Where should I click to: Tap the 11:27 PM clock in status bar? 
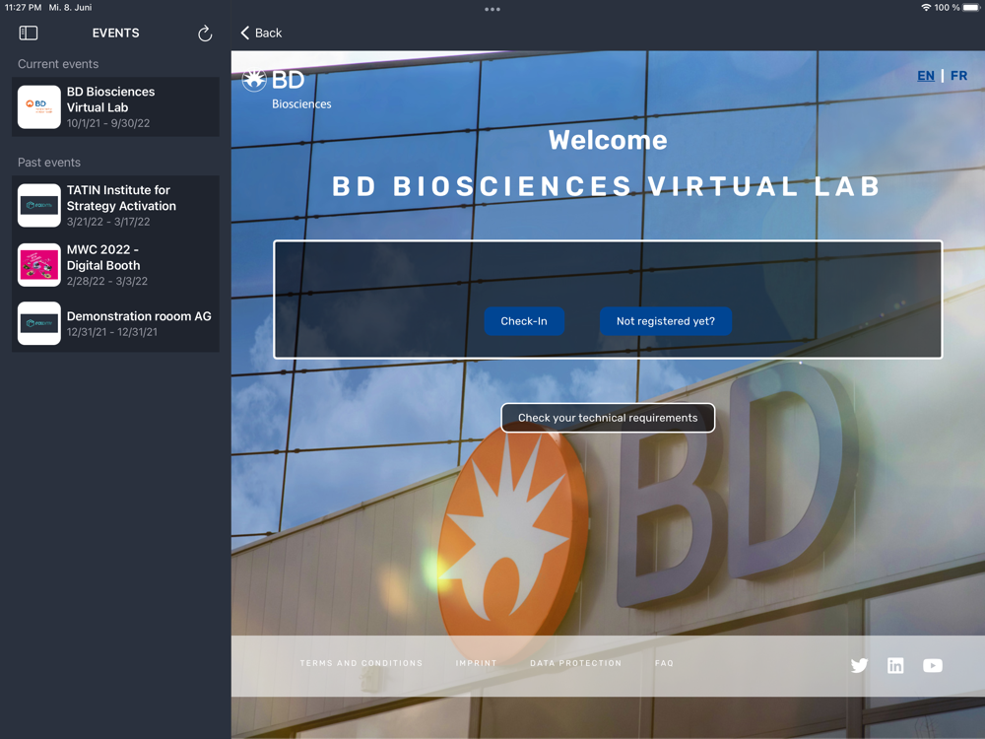pos(23,8)
